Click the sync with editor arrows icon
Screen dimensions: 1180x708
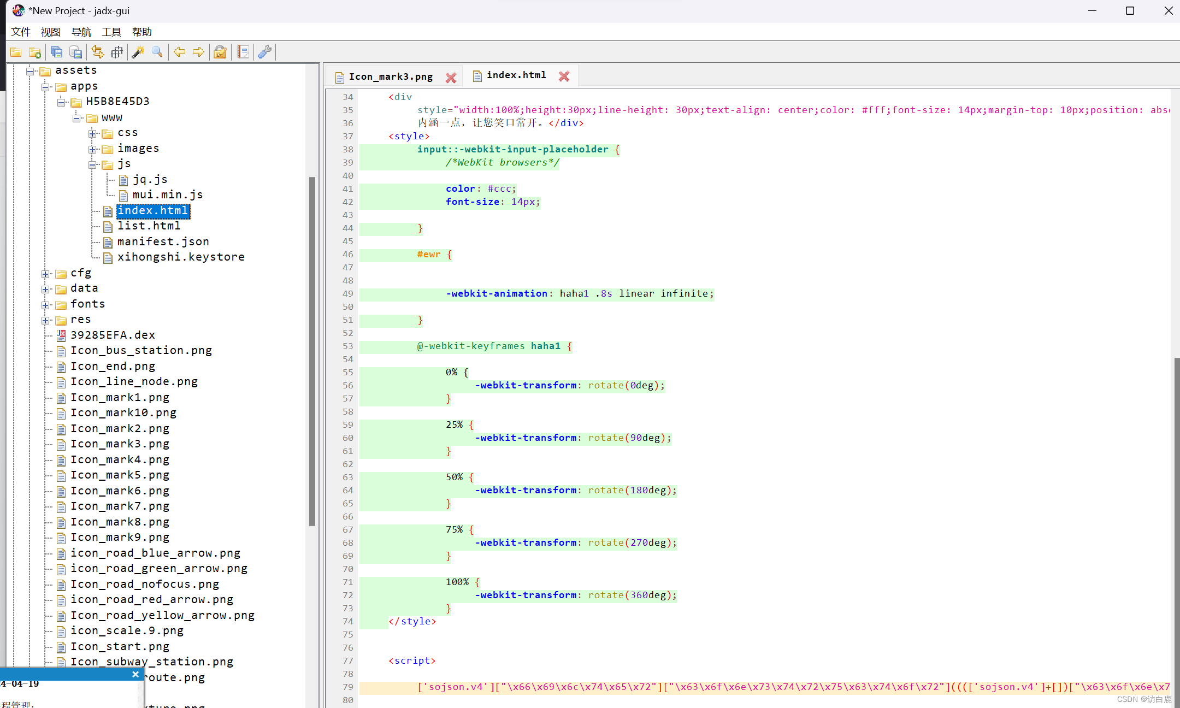coord(97,52)
